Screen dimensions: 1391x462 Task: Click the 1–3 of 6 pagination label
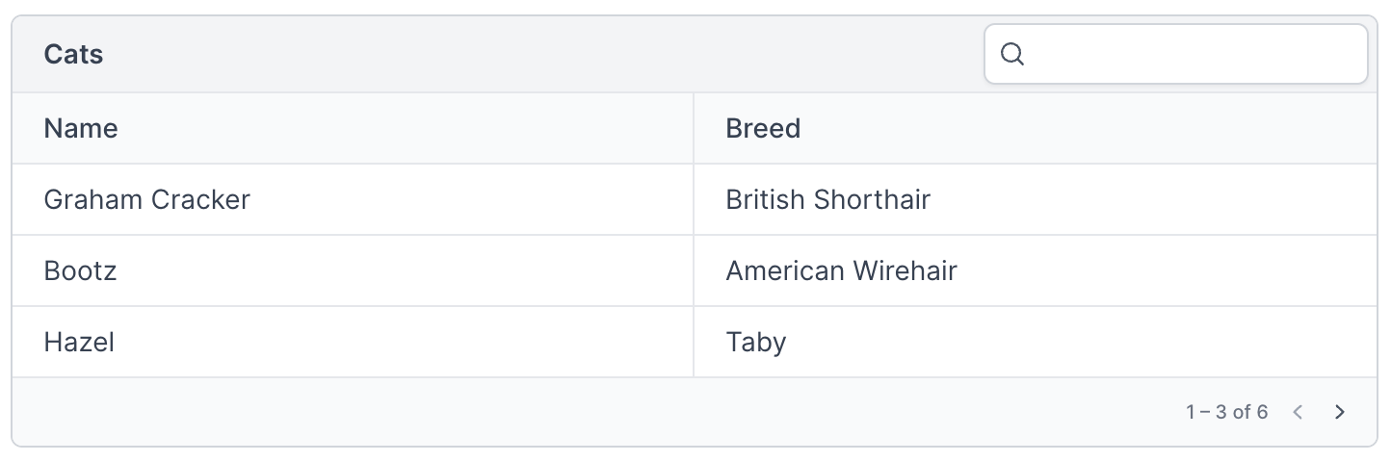pyautogui.click(x=1226, y=412)
